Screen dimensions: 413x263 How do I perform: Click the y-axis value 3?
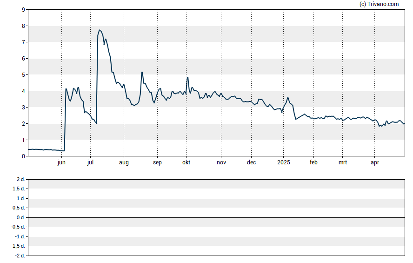tap(23, 107)
